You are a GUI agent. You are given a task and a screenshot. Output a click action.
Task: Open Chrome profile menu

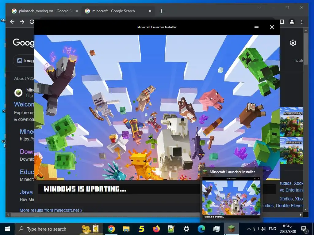tap(292, 22)
